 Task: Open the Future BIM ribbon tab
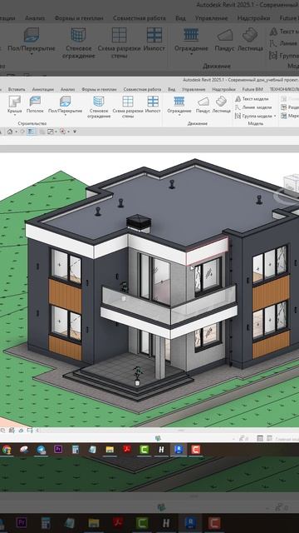[252, 89]
